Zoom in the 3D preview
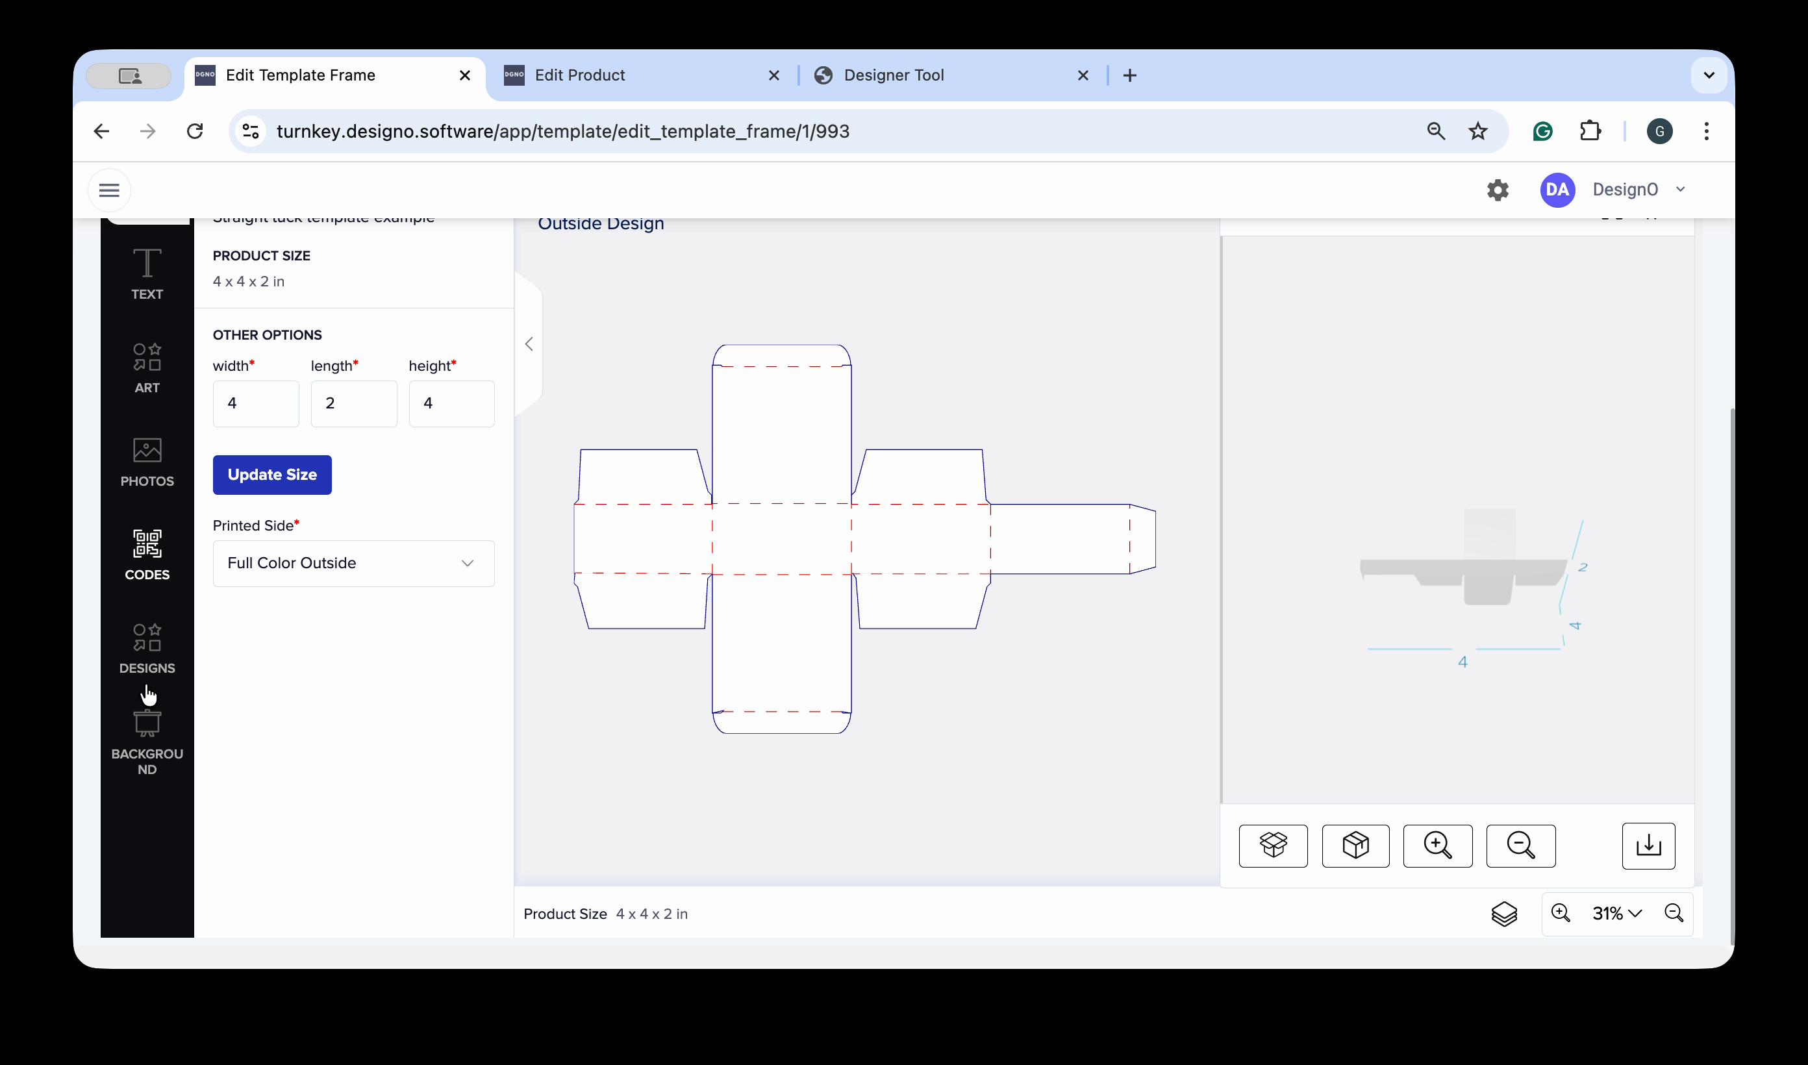1808x1065 pixels. (1437, 846)
